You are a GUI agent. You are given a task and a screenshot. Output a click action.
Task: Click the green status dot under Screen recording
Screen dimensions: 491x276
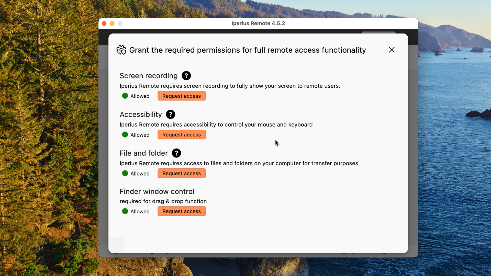tap(125, 96)
